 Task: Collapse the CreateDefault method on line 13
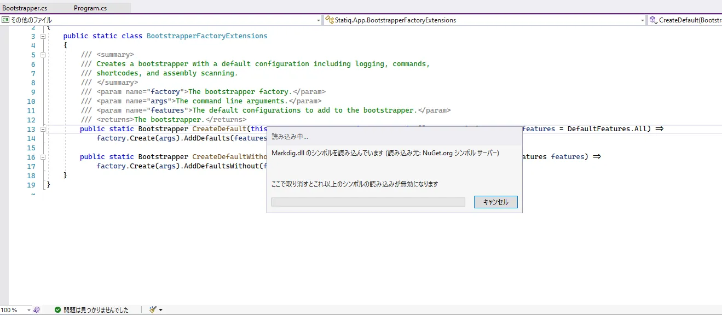[x=43, y=129]
